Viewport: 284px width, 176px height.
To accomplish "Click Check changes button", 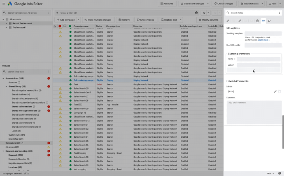I will (224, 4).
